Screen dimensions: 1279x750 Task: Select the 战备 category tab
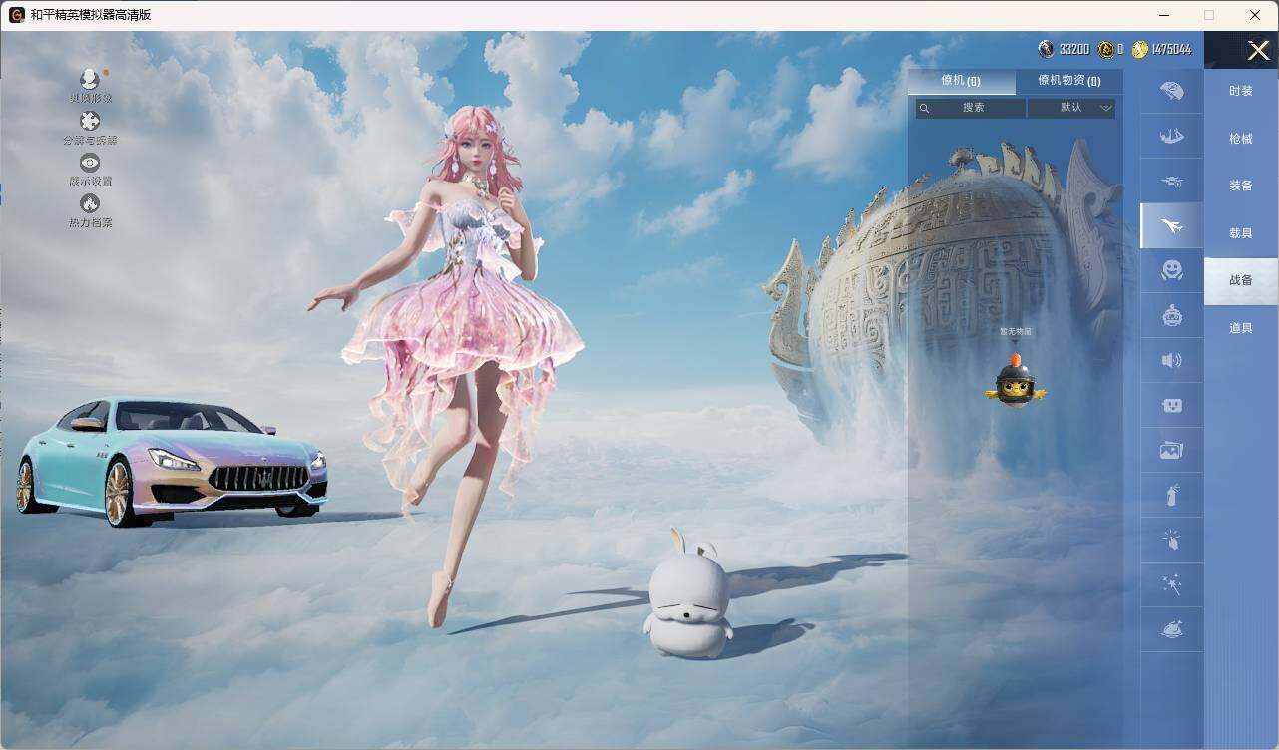click(1241, 280)
